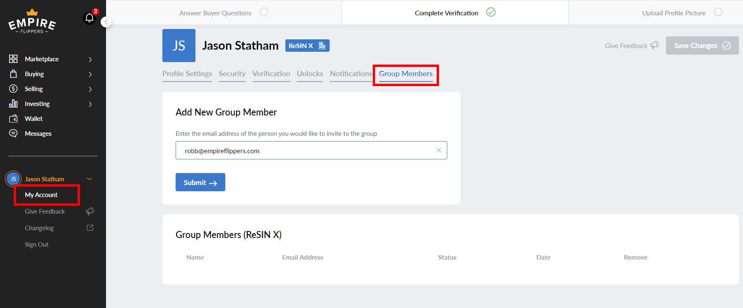The width and height of the screenshot is (743, 308).
Task: Click the Empire Flippers logo
Action: click(x=32, y=22)
